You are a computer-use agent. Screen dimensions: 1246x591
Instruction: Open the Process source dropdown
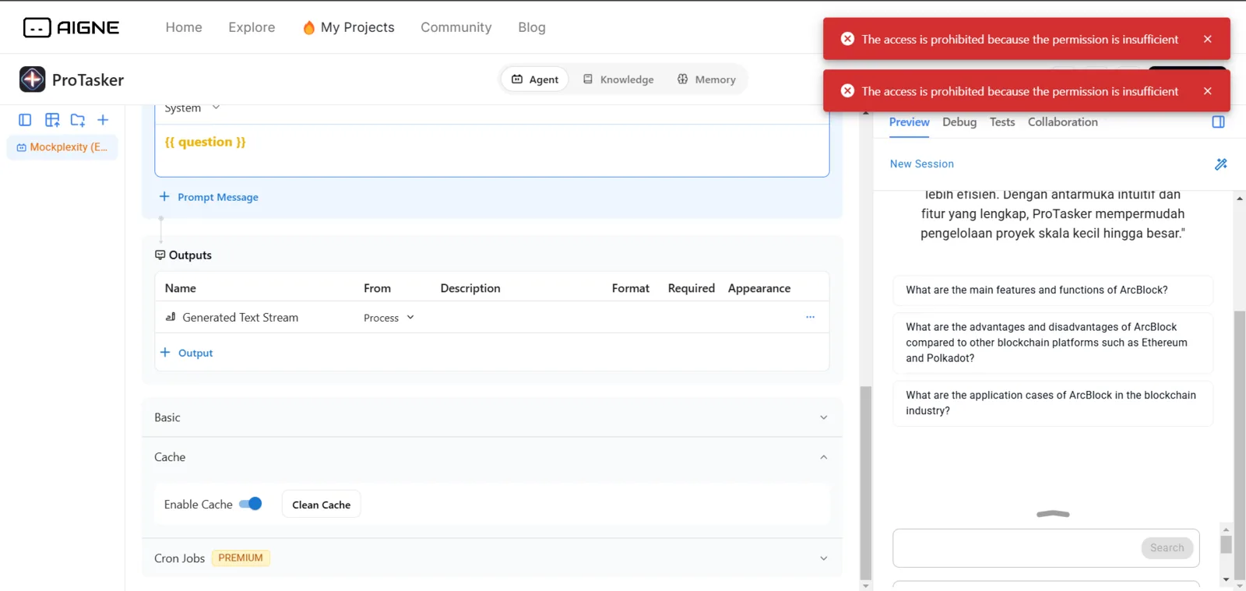tap(389, 318)
